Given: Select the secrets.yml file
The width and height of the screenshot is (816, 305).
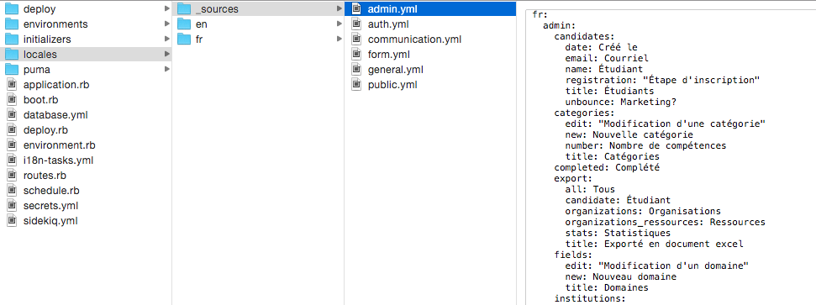Looking at the screenshot, I should coord(50,205).
